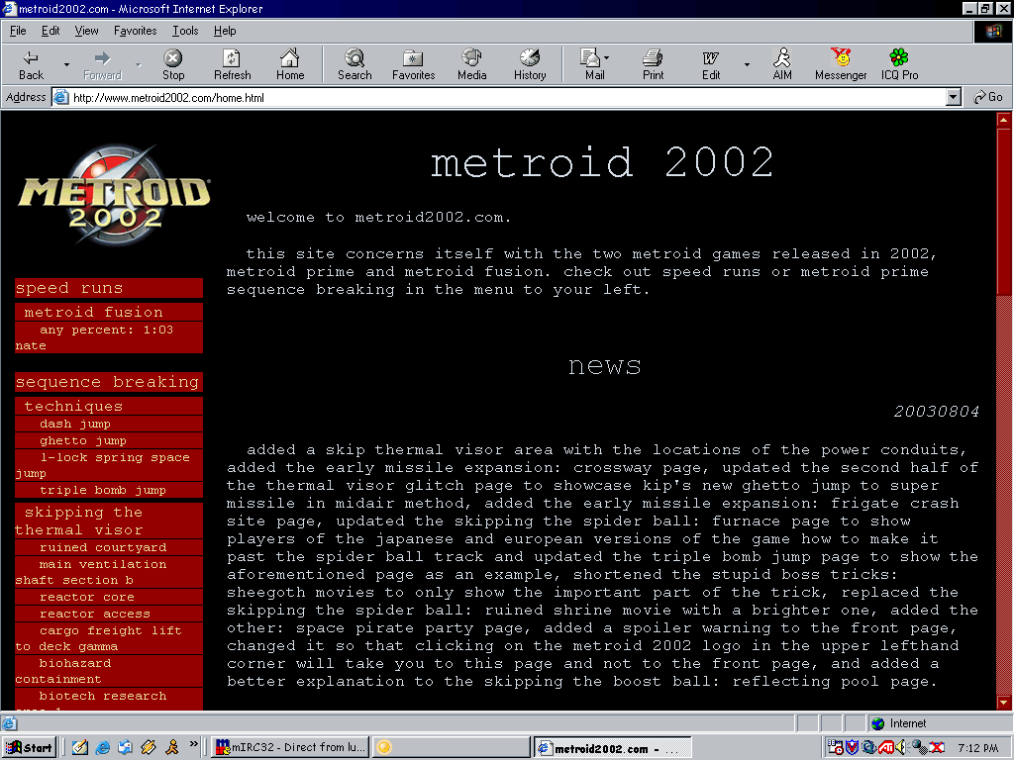Open the Favorites pane from toolbar
The image size is (1014, 760).
(413, 64)
